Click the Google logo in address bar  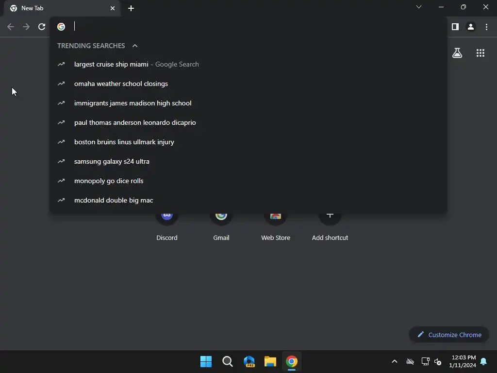click(x=61, y=27)
